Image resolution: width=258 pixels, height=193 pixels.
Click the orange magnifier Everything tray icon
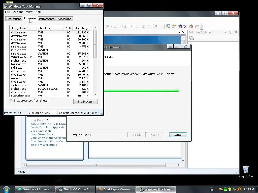(239, 189)
